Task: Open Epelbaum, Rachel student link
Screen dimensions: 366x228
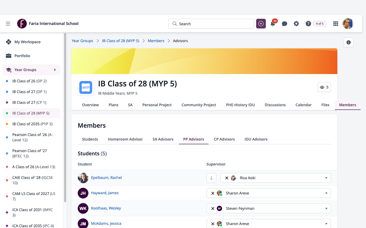Action: coord(106,178)
